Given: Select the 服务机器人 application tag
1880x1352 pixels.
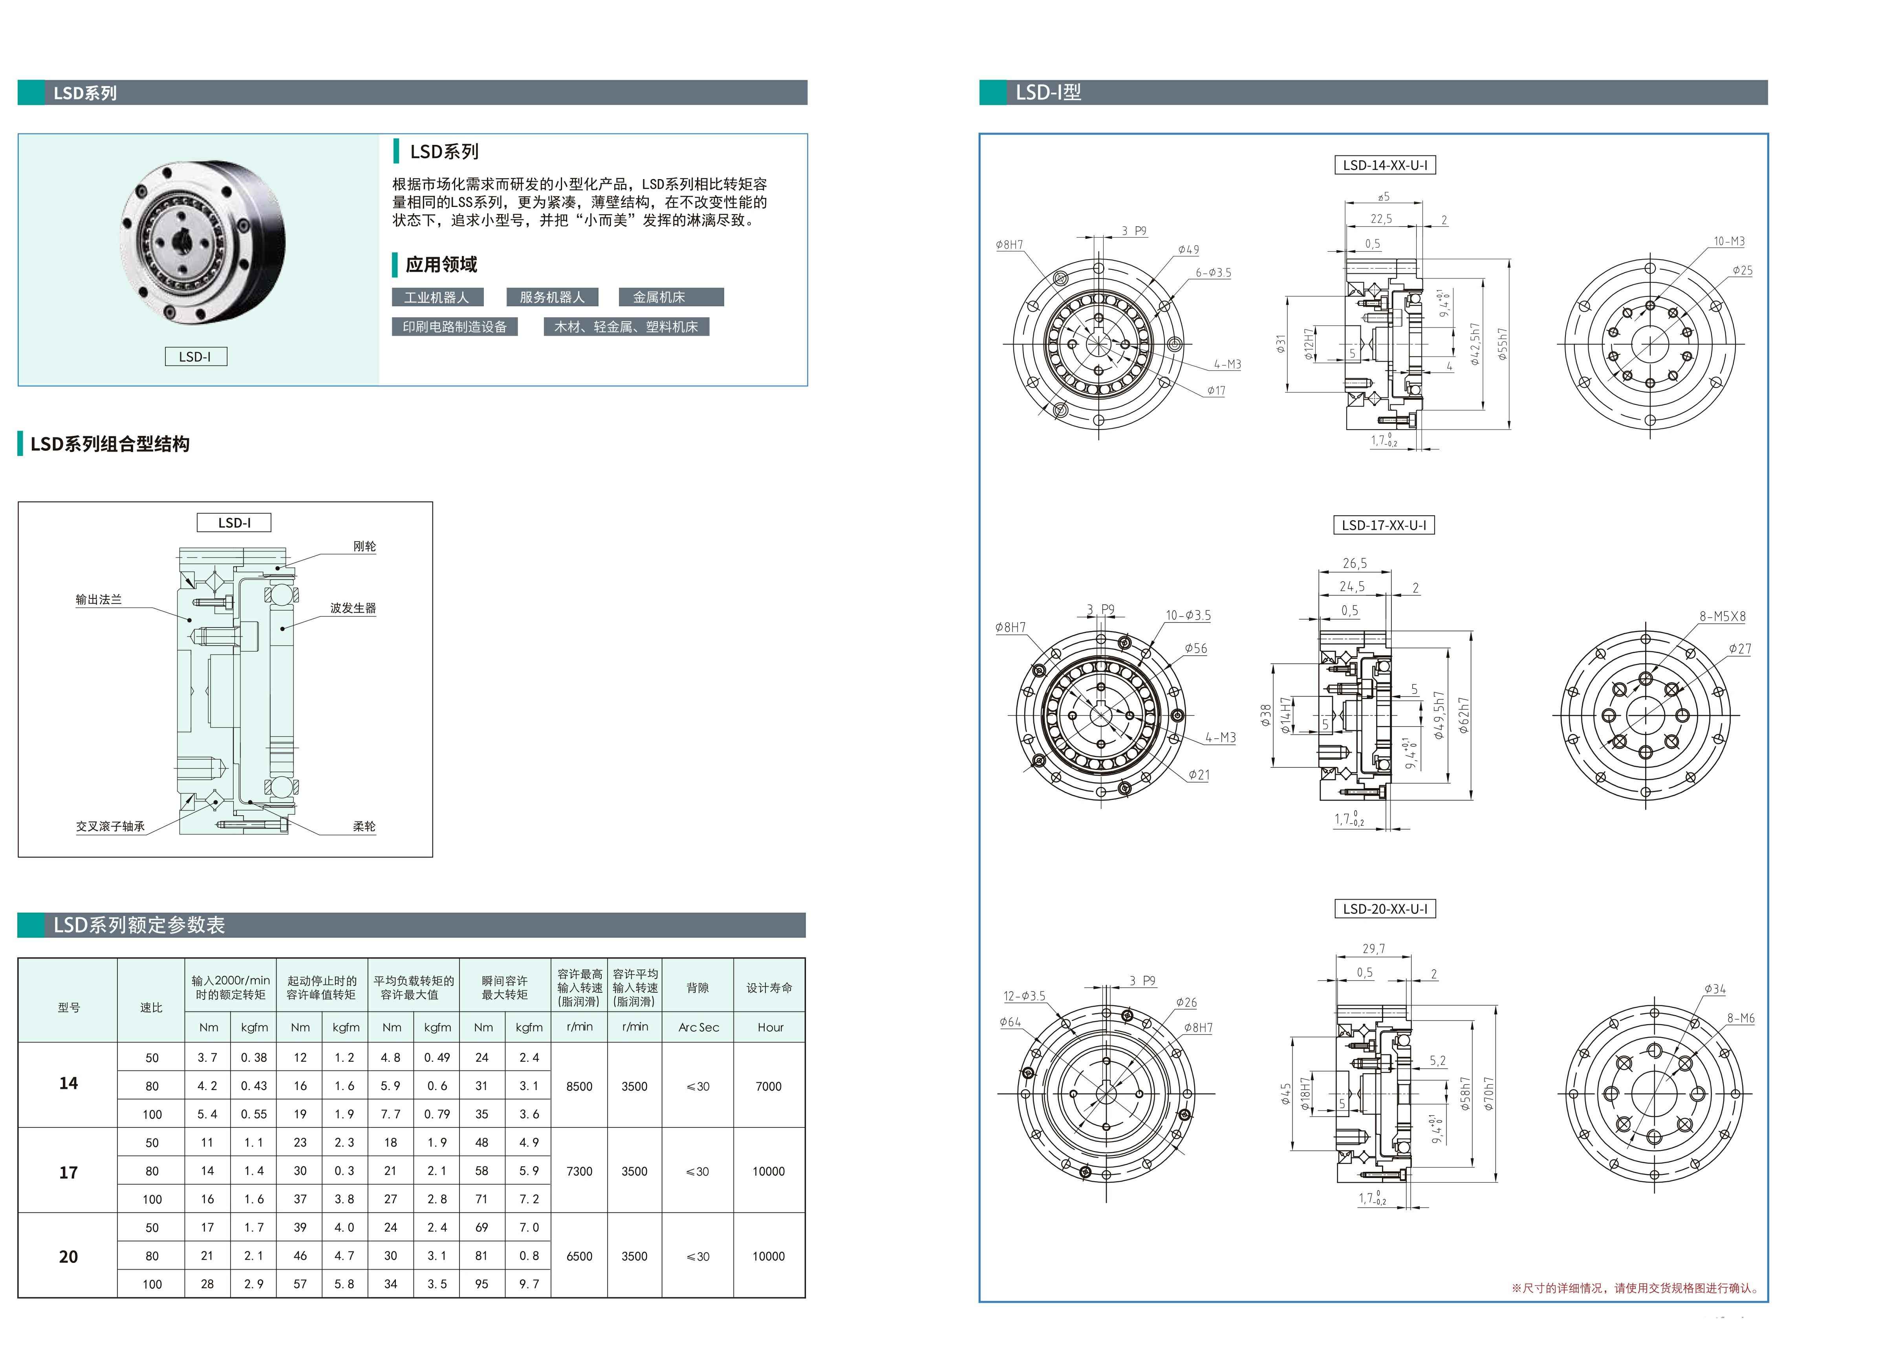Looking at the screenshot, I should [552, 298].
